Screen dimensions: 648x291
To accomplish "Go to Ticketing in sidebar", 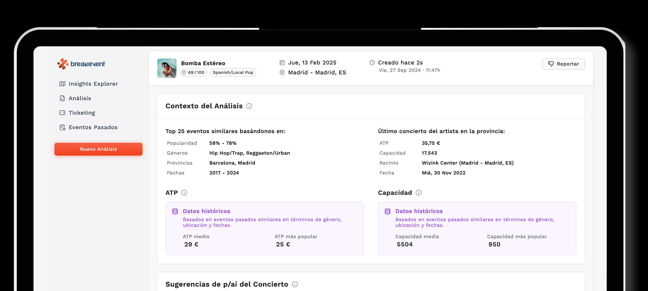I will [x=77, y=113].
